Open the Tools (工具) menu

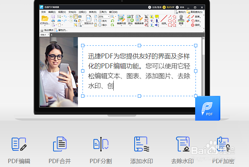coord(103,12)
